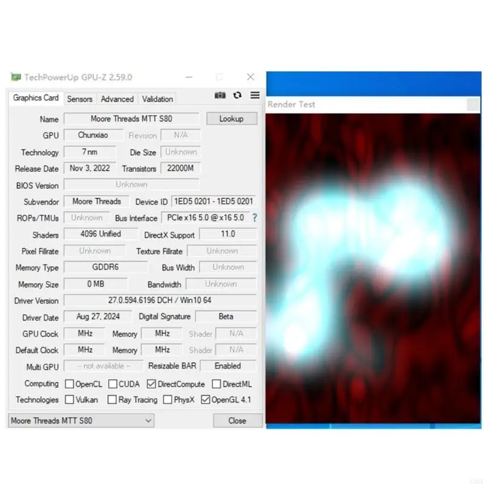Click the Bus Interface value PCIe x16 5.0
The width and height of the screenshot is (484, 484).
pyautogui.click(x=206, y=218)
